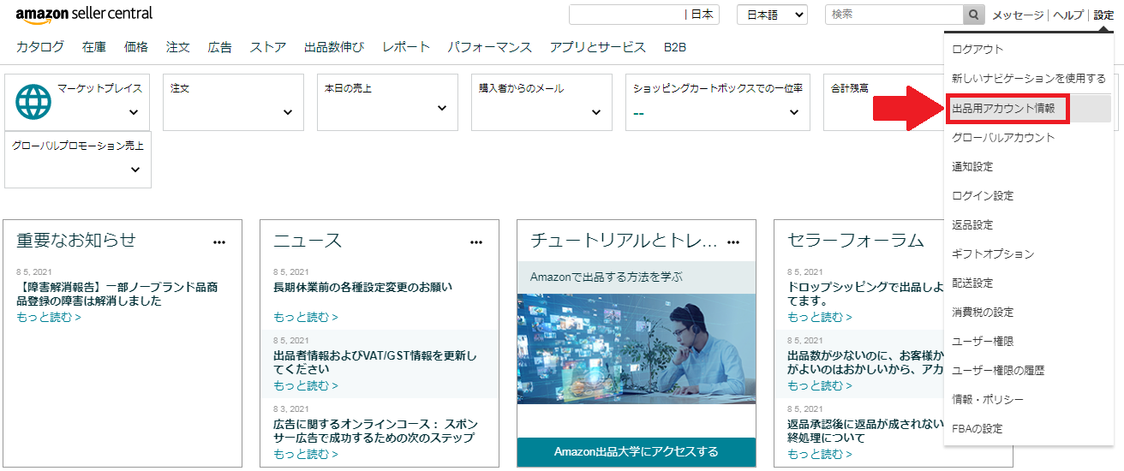Open the チュートリアル card options menu
Screen dimensions: 1124x471
pos(733,242)
